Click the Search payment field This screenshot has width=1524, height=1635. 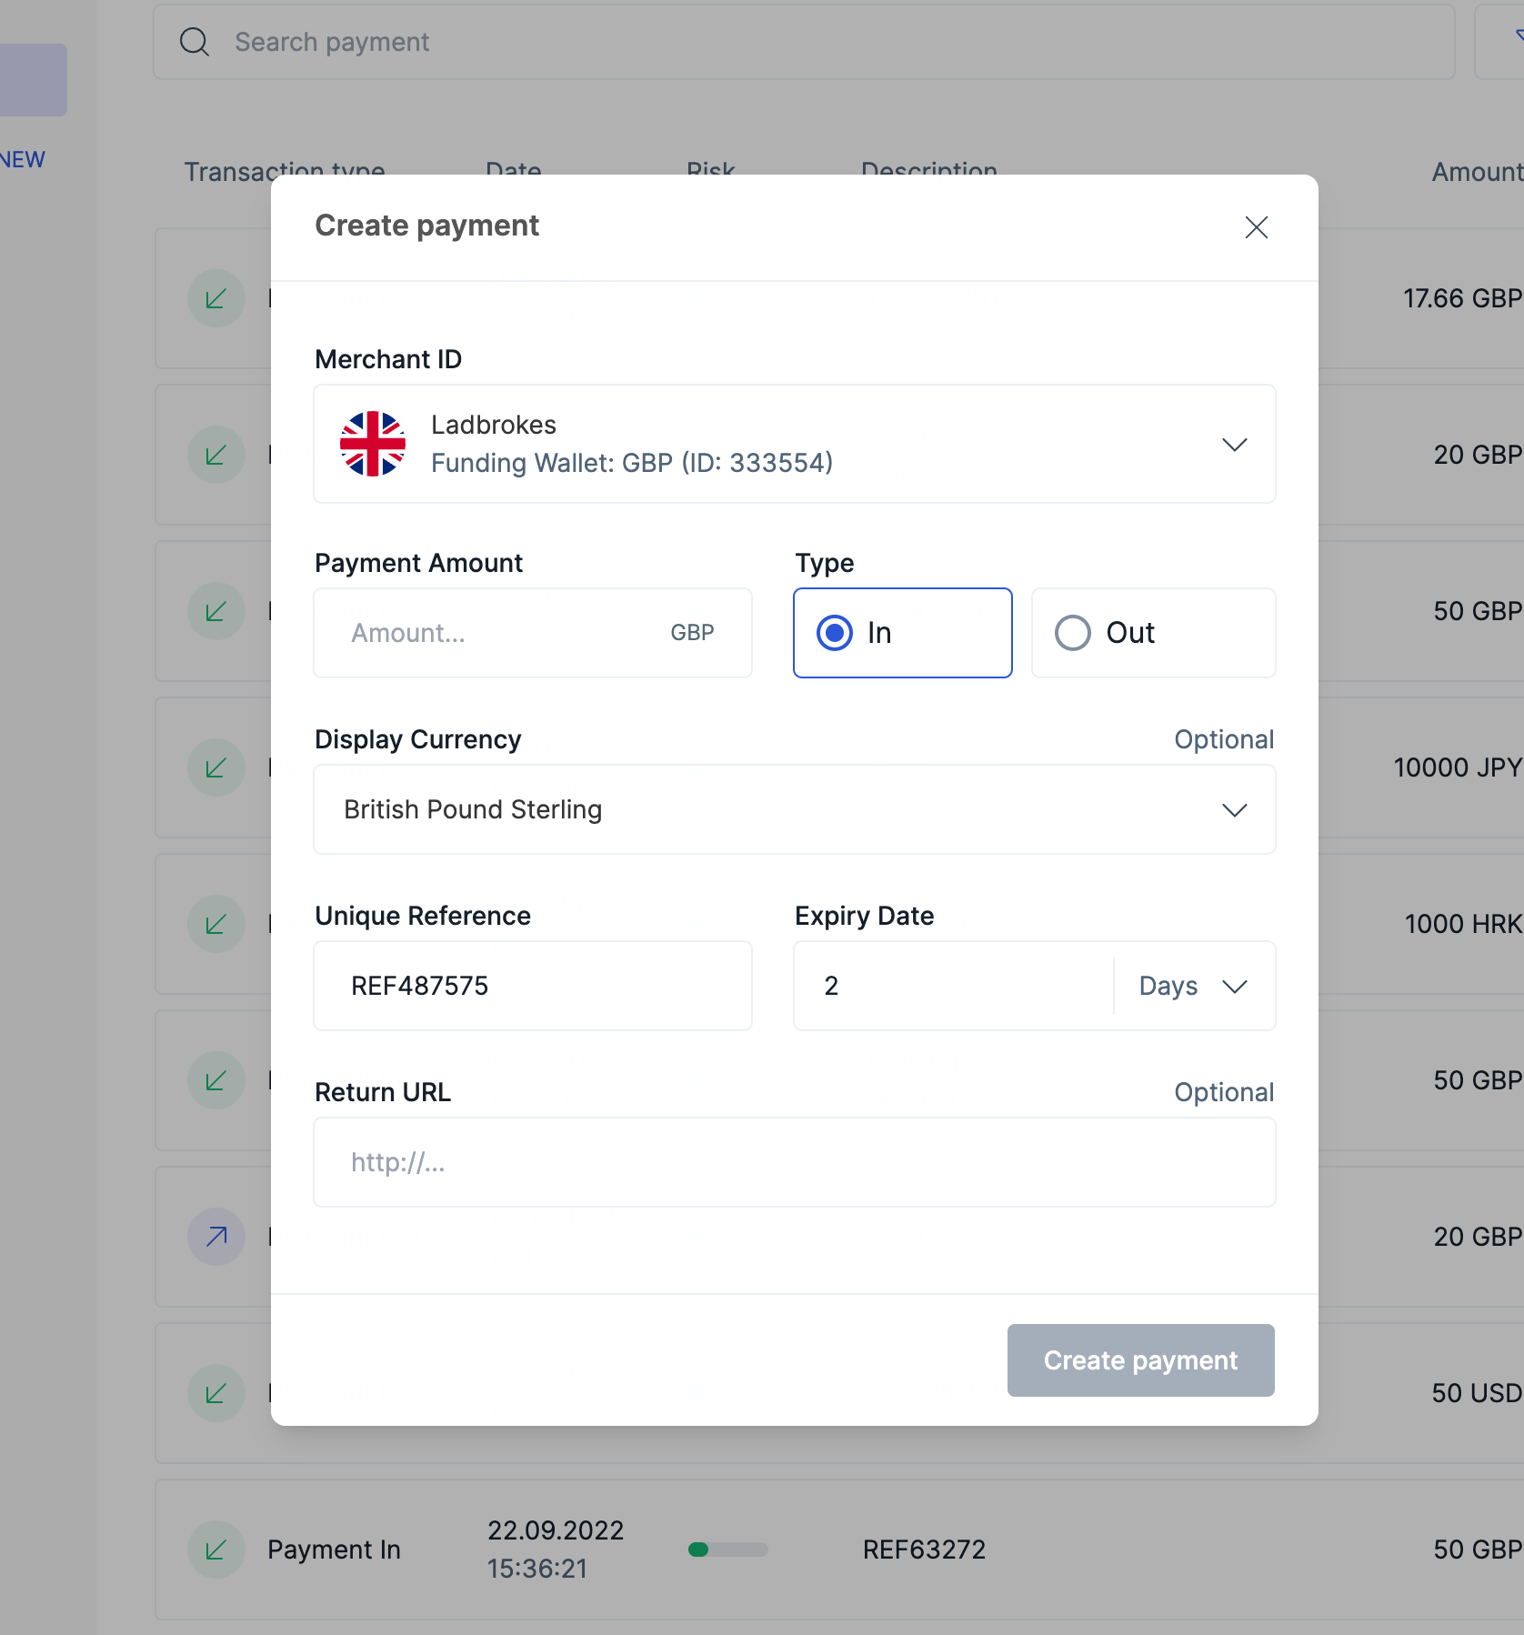(x=804, y=42)
